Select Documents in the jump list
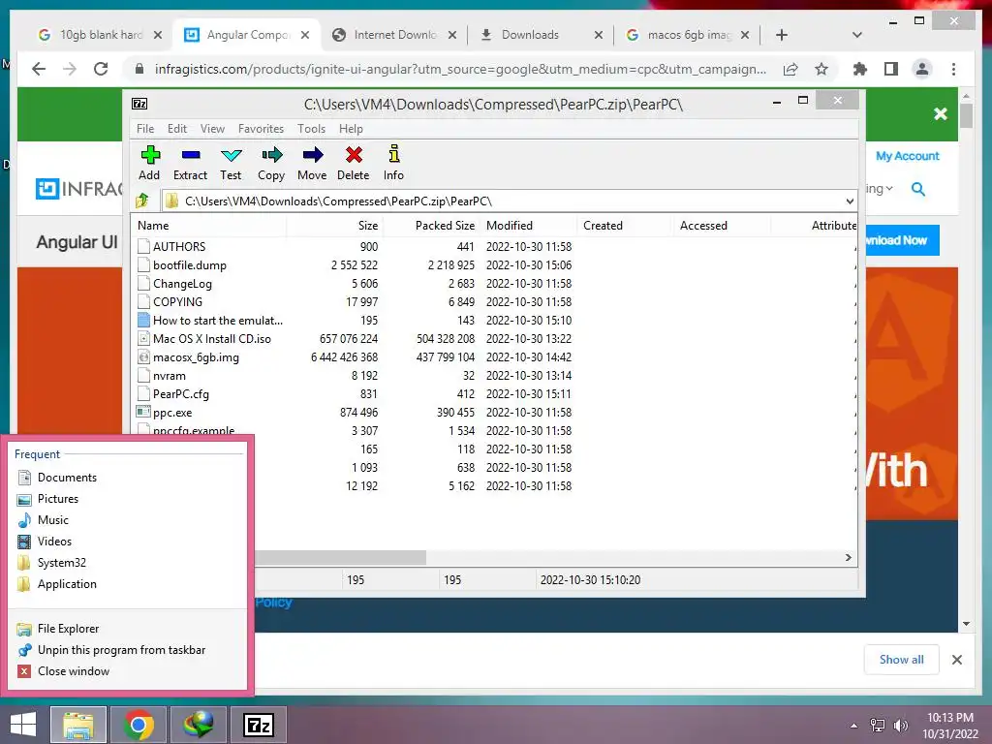 click(x=127, y=478)
